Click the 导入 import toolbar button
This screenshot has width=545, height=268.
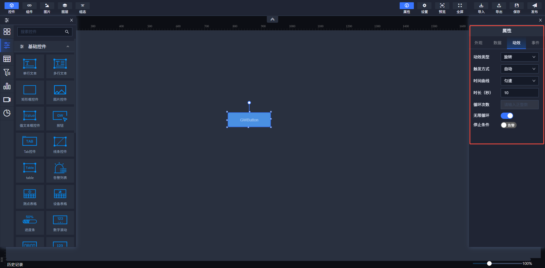pyautogui.click(x=481, y=8)
